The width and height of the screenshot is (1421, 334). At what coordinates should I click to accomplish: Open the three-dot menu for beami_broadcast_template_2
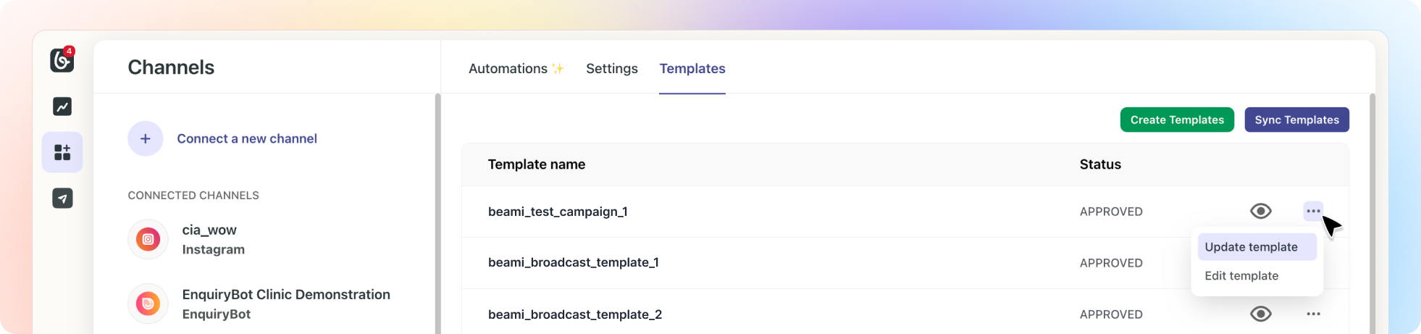[1313, 314]
